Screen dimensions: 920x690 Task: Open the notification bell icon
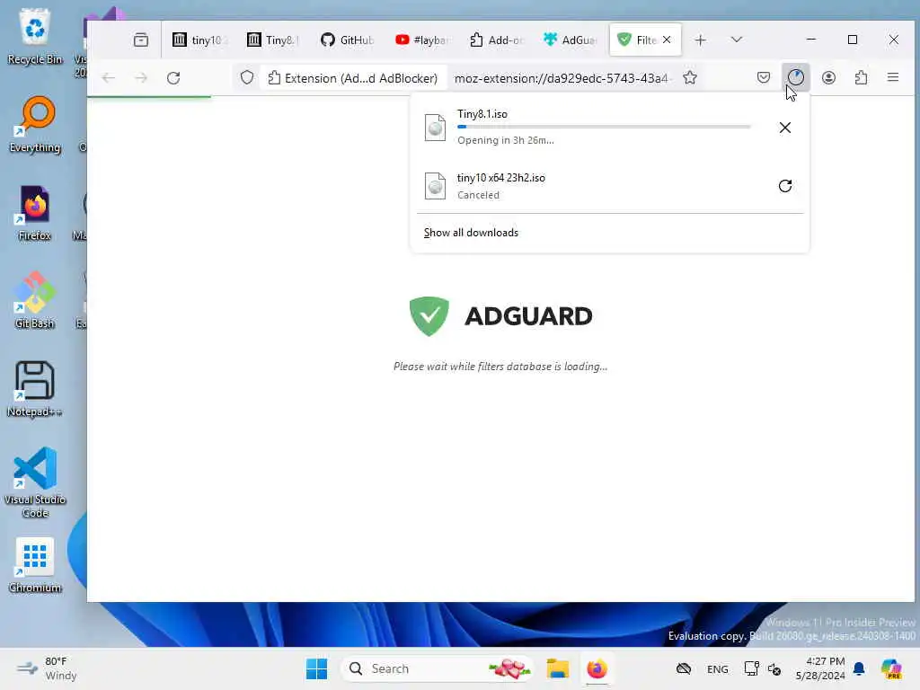click(858, 668)
